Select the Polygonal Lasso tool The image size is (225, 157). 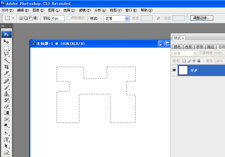(6, 54)
